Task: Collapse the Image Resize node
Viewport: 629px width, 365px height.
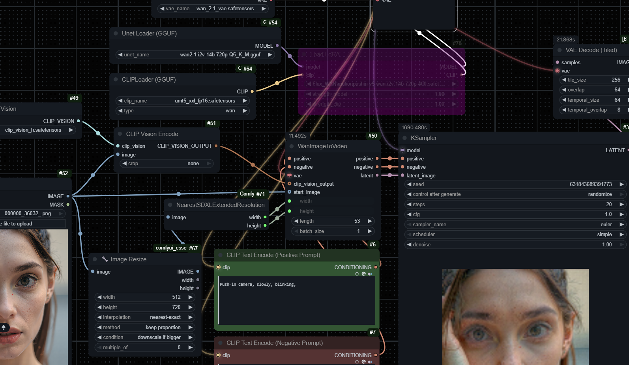Action: pyautogui.click(x=95, y=259)
